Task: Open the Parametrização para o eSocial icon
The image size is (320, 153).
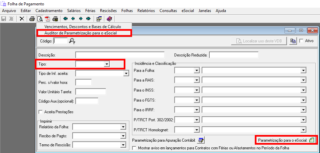Action: [x=312, y=140]
